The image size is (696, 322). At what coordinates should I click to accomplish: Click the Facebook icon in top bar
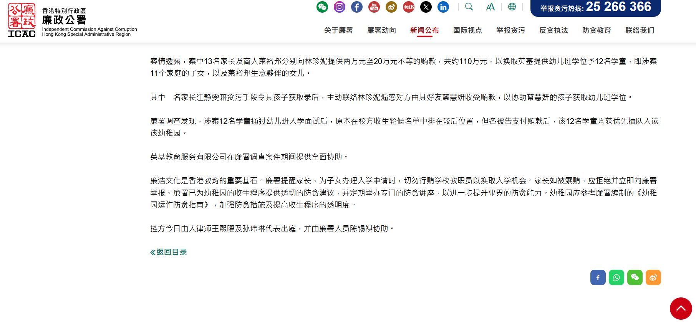[356, 7]
